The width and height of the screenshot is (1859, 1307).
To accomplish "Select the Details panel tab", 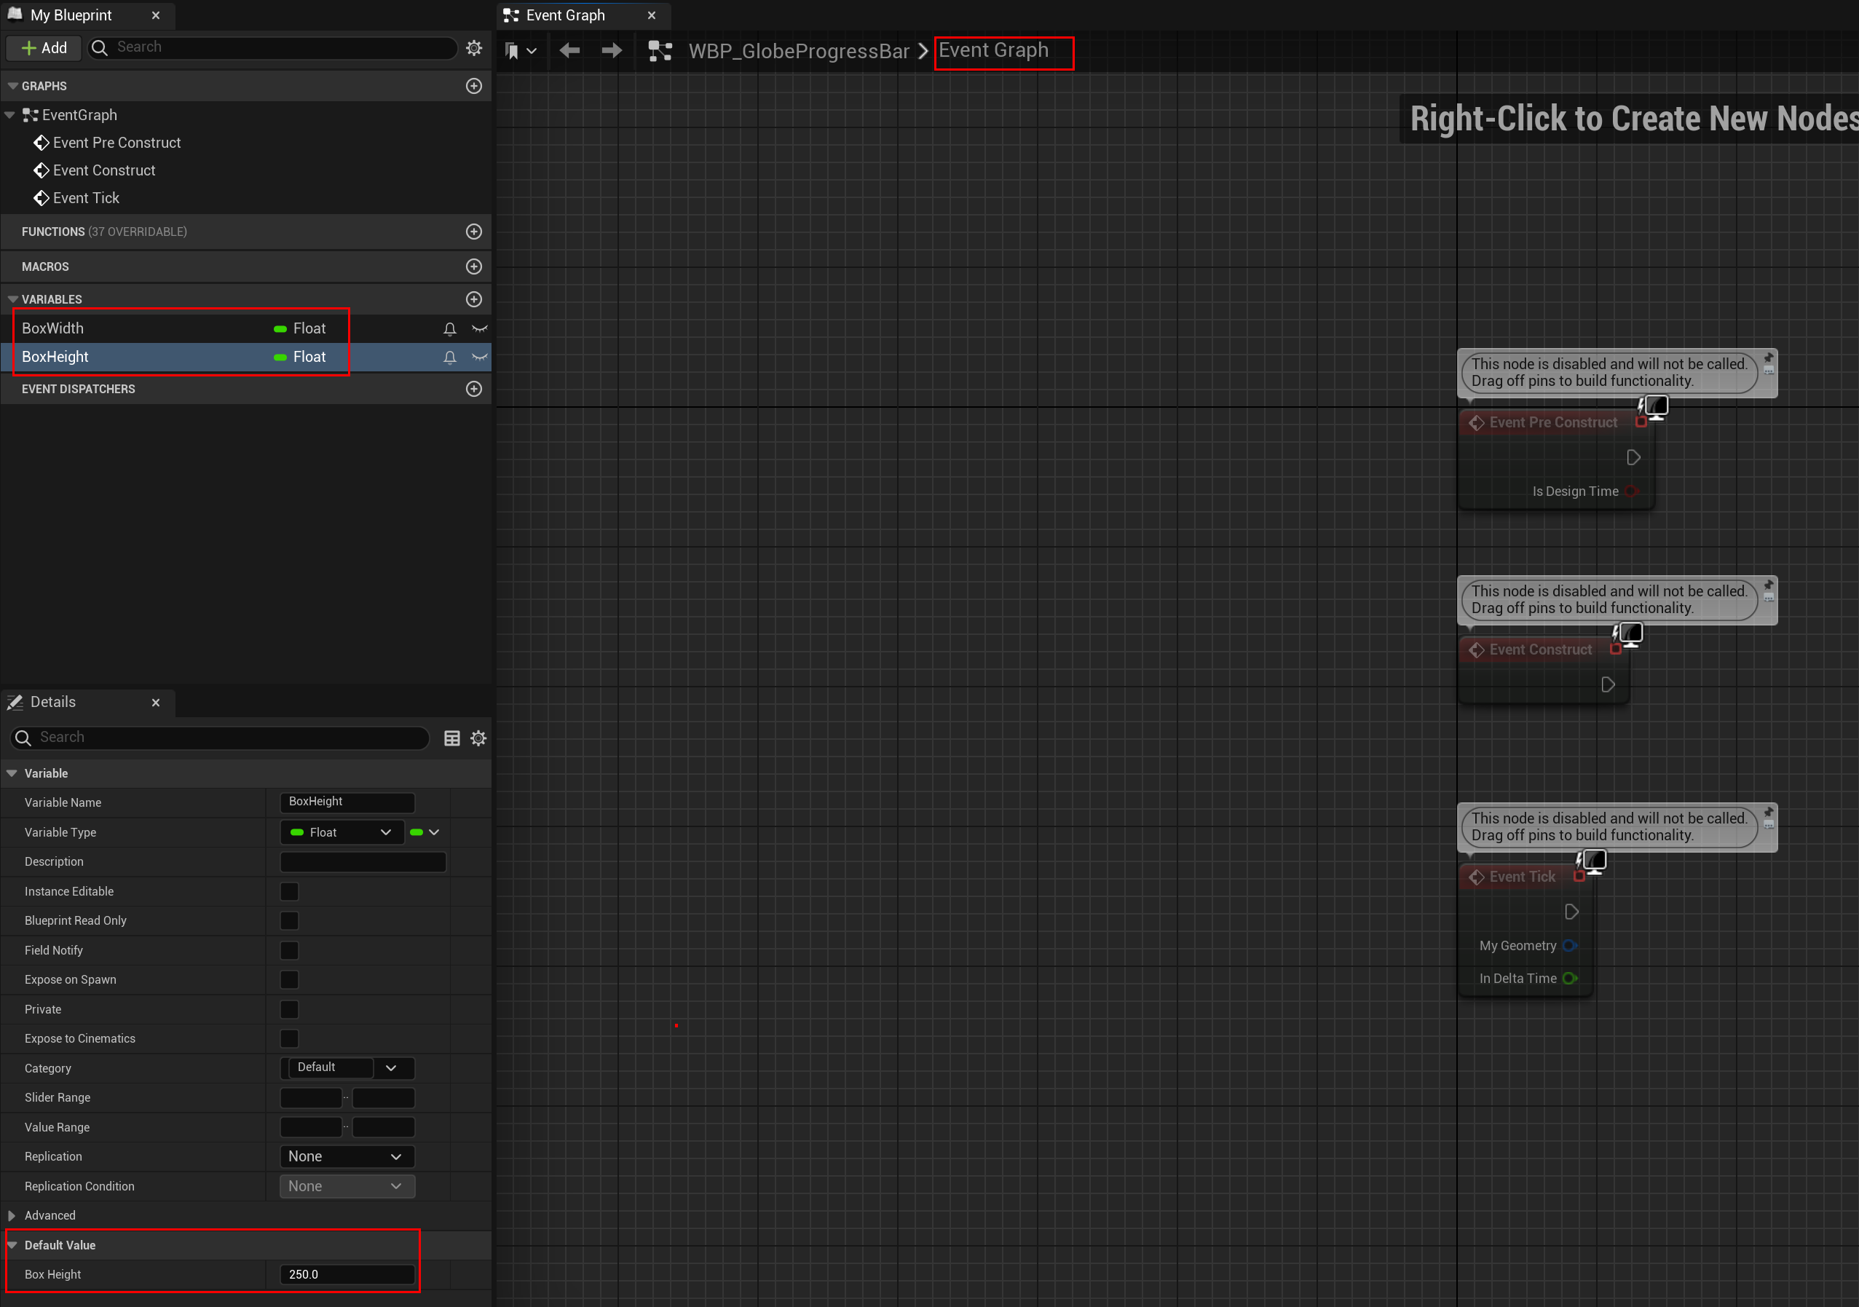I will (x=52, y=702).
